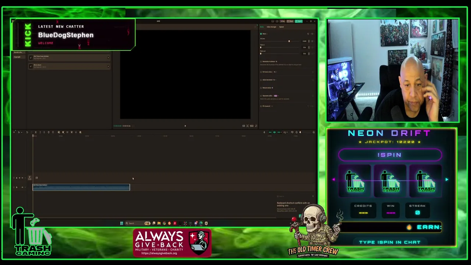Expand Enhance voice options arrow
Screen dimensions: 471x265
pos(276,72)
